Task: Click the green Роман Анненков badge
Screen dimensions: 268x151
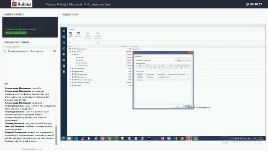Action: click(x=15, y=33)
